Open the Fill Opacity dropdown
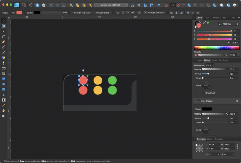Viewport: 241px width, 163px height. (210, 65)
